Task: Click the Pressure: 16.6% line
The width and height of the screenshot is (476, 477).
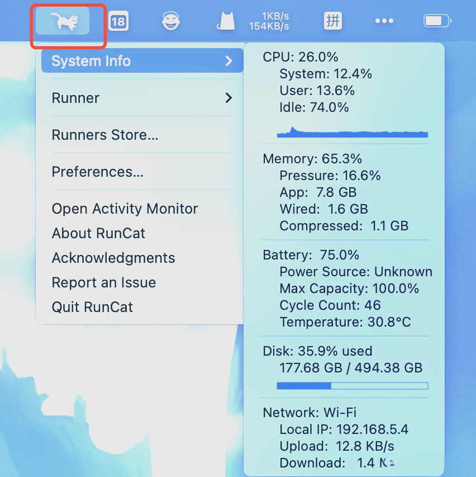Action: click(330, 175)
